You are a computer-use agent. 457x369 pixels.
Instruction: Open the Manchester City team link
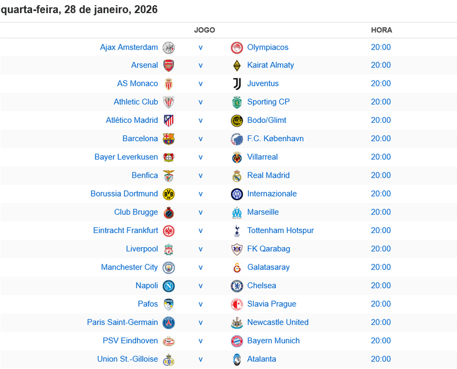pos(129,267)
